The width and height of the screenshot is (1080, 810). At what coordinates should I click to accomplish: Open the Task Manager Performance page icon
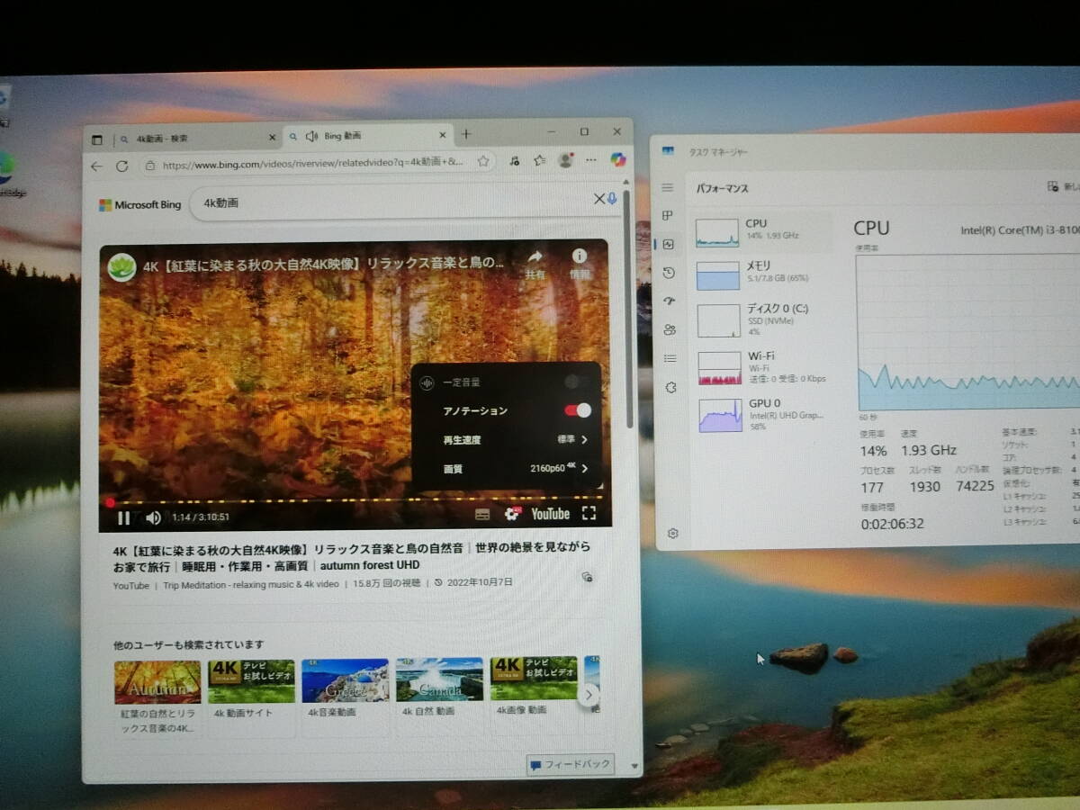pos(668,244)
